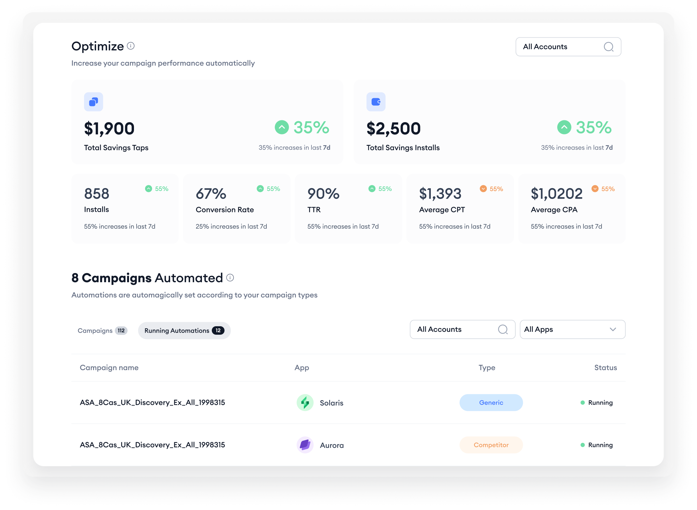Switch to the Campaigns tab
697x510 pixels.
102,331
